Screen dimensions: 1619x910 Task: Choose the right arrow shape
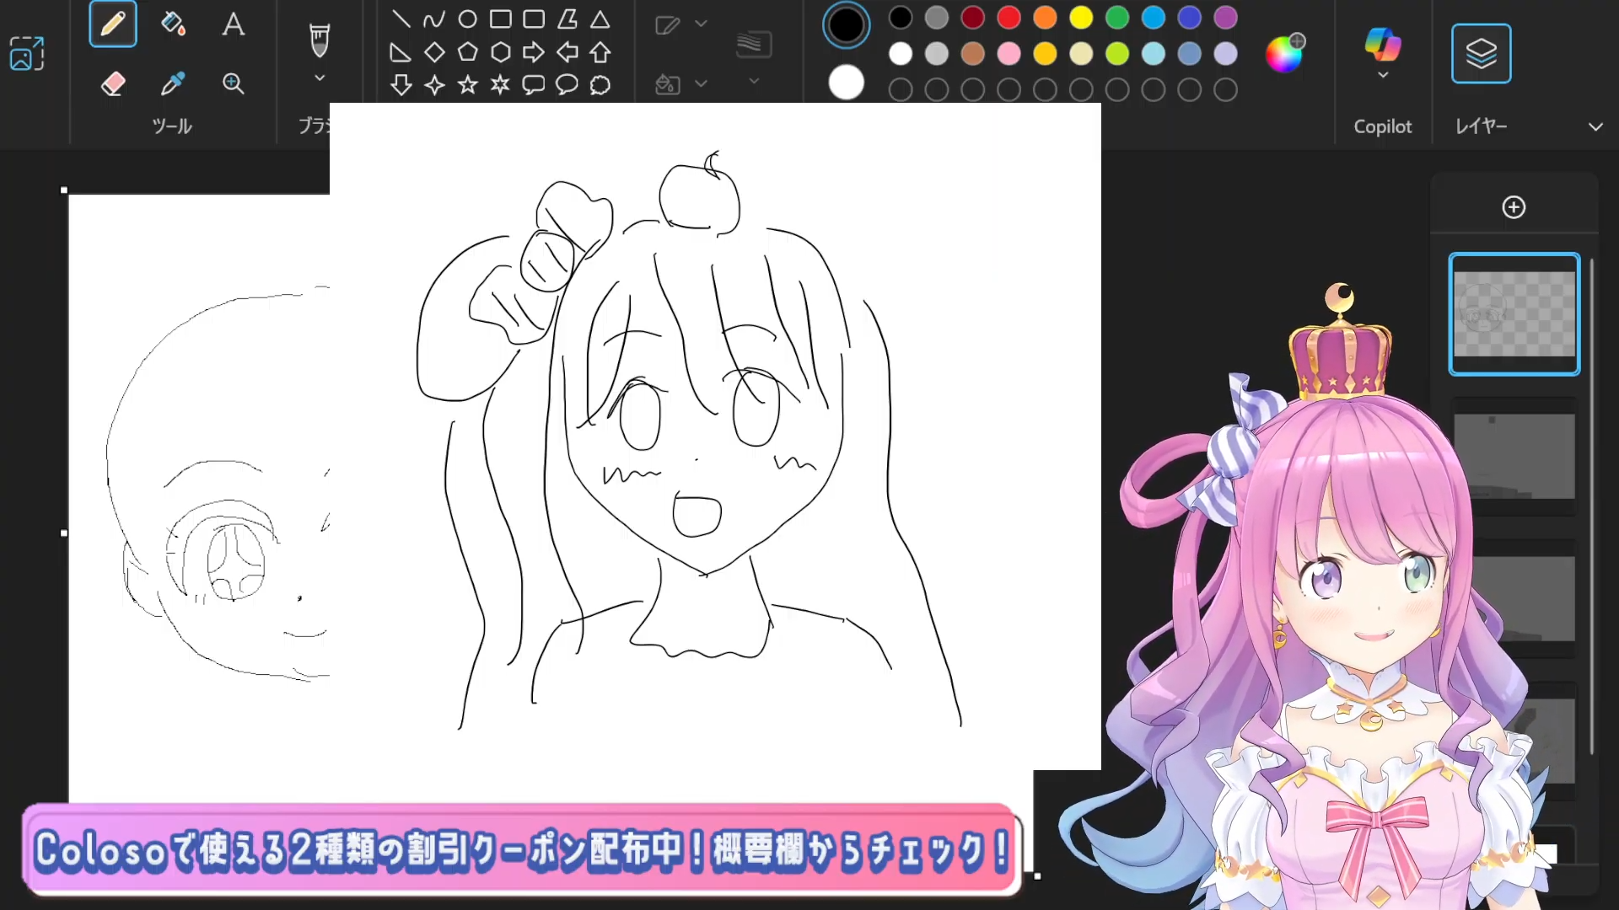534,53
